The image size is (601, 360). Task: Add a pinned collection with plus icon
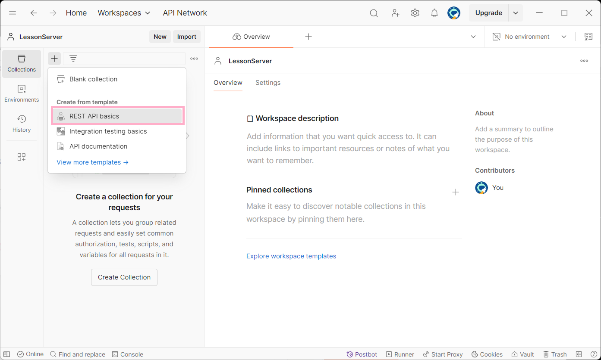(x=456, y=192)
